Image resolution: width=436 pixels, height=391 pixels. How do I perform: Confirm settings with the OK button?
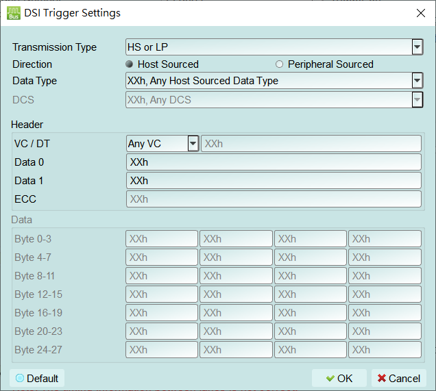click(x=339, y=378)
